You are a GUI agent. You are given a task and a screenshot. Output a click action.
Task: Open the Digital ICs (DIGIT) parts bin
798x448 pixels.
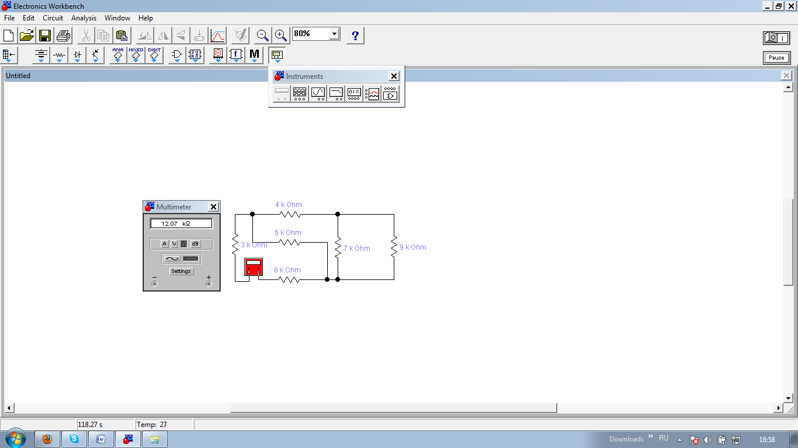[x=154, y=56]
